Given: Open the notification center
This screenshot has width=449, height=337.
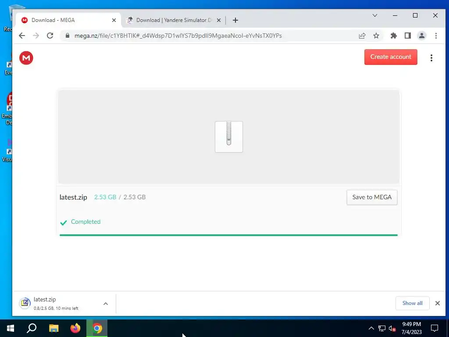Looking at the screenshot, I should (x=435, y=328).
